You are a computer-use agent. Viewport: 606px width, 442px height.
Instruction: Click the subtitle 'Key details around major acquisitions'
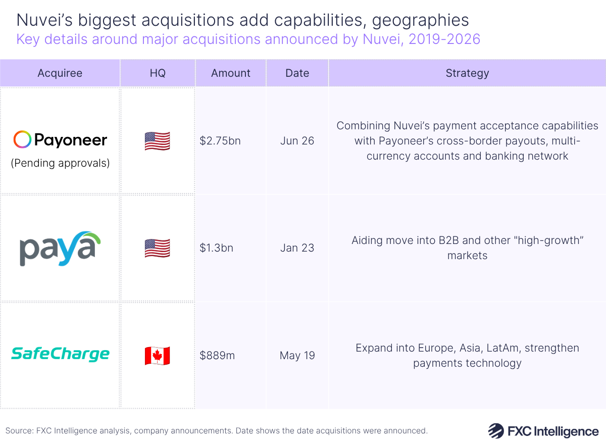(248, 39)
